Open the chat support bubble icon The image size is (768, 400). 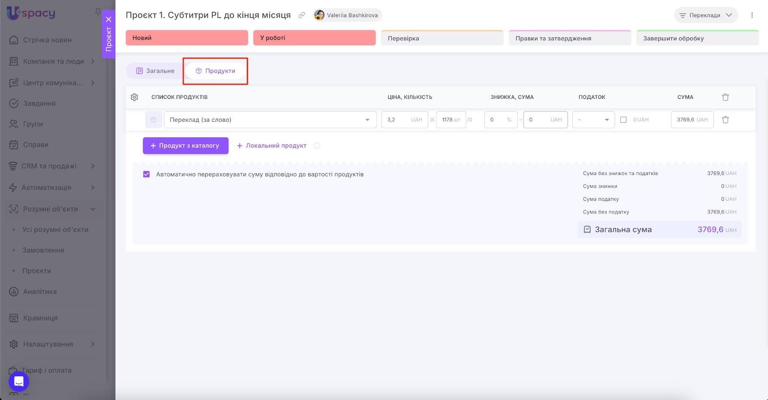(19, 381)
